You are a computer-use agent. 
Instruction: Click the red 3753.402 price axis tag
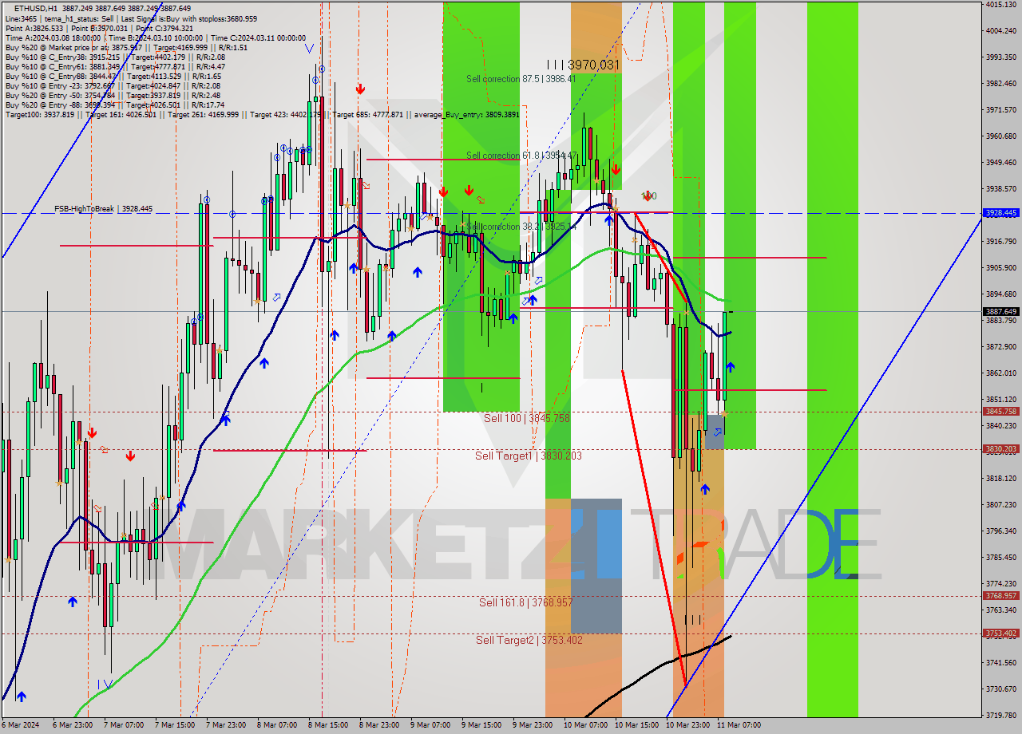pyautogui.click(x=1001, y=633)
